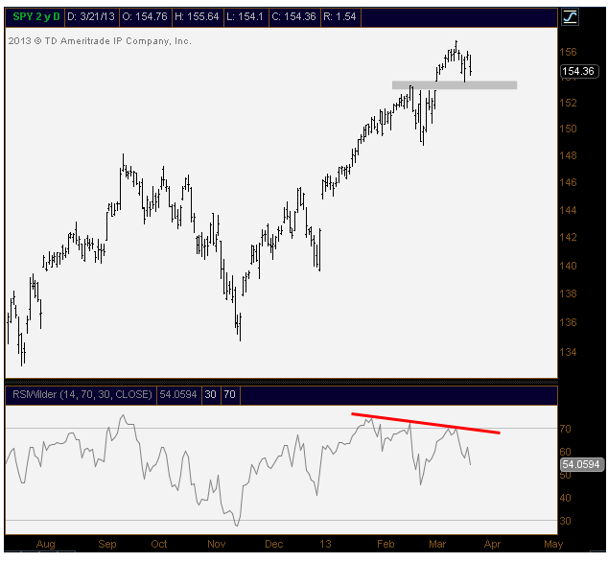Click the Nov label on time axis
This screenshot has width=608, height=562.
[217, 544]
